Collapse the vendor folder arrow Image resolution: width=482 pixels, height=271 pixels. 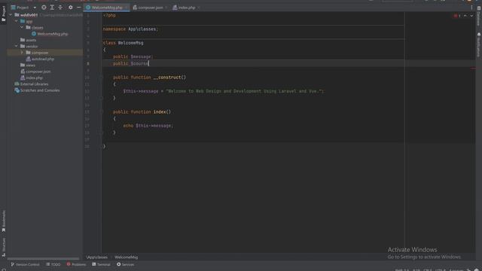tap(17, 46)
